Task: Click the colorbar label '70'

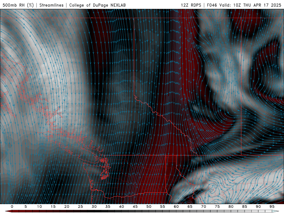Action: [x=203, y=207]
